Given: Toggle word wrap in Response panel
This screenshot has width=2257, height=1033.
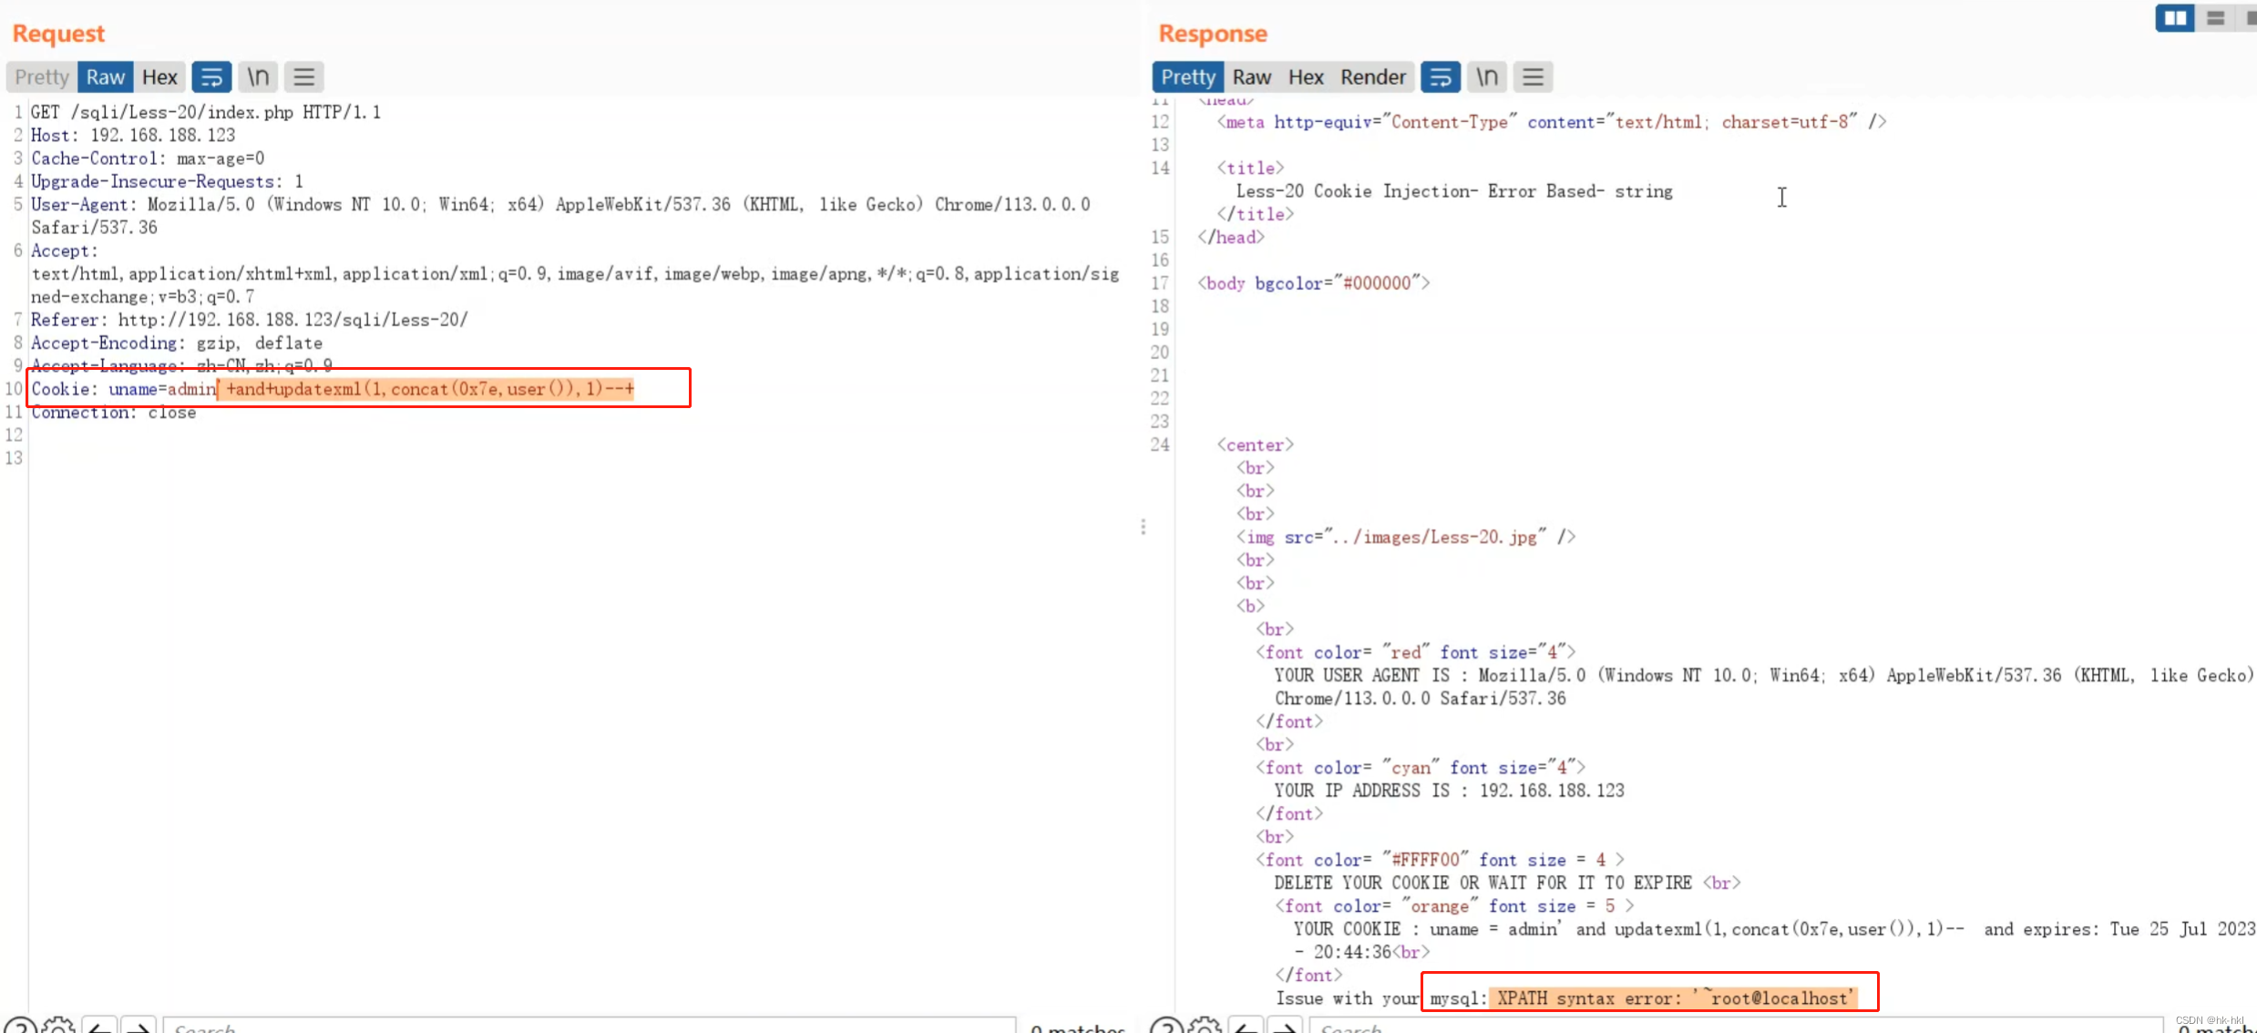Looking at the screenshot, I should point(1441,77).
